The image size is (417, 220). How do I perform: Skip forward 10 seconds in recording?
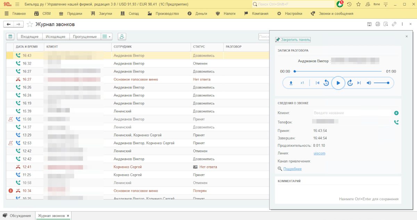tap(350, 83)
